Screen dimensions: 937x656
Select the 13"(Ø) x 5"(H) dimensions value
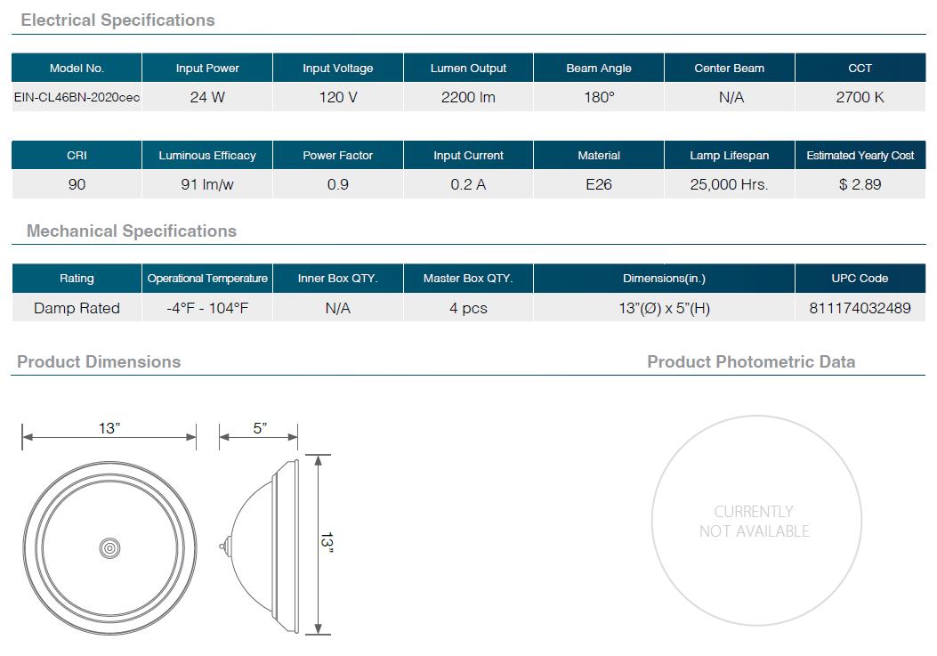664,308
